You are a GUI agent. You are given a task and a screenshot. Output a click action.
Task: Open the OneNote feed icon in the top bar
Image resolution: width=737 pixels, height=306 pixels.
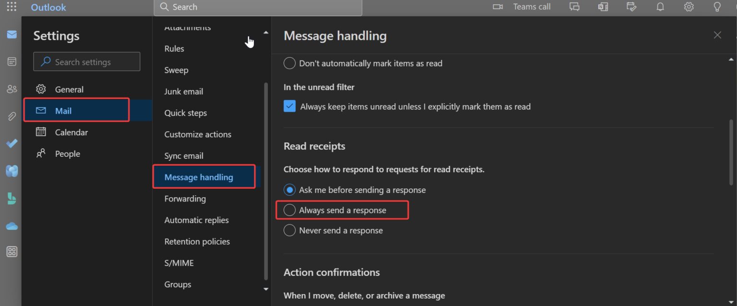point(603,7)
